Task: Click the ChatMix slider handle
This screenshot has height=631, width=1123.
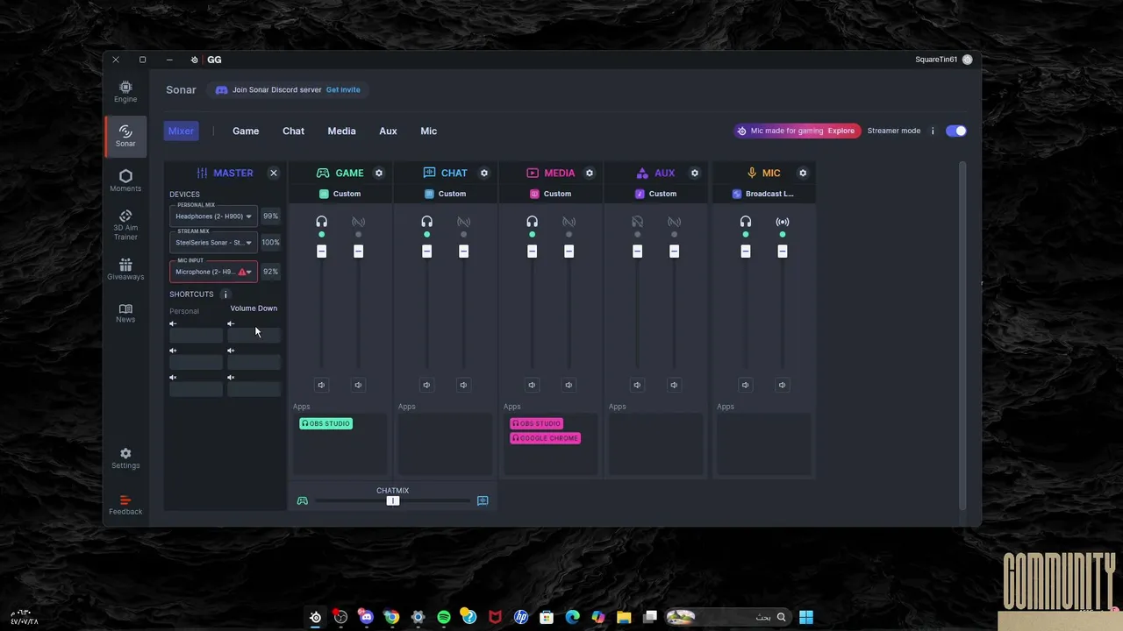Action: (x=393, y=500)
